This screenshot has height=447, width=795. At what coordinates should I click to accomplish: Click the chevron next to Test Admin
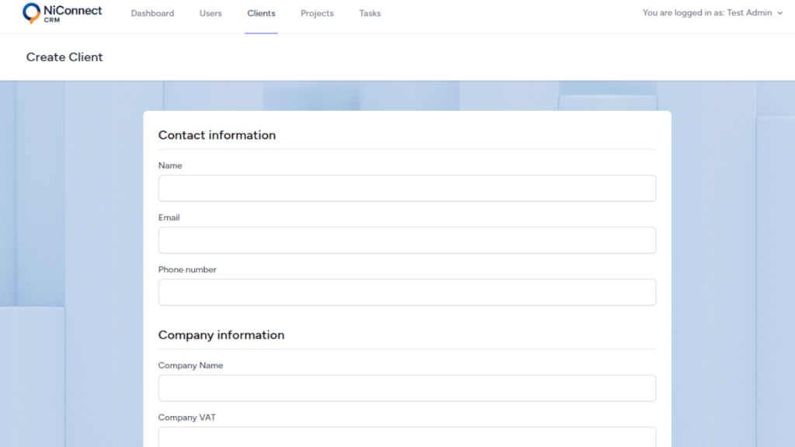click(779, 13)
